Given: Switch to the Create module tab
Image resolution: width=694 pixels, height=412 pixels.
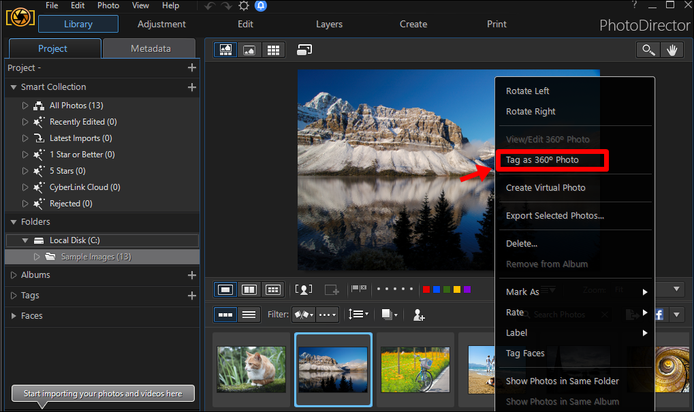Looking at the screenshot, I should [x=413, y=25].
